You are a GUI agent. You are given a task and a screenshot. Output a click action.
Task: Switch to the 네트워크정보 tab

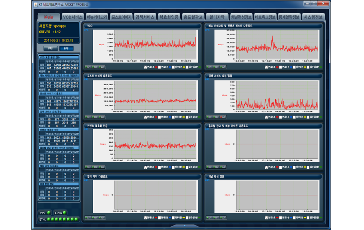[x=265, y=17]
